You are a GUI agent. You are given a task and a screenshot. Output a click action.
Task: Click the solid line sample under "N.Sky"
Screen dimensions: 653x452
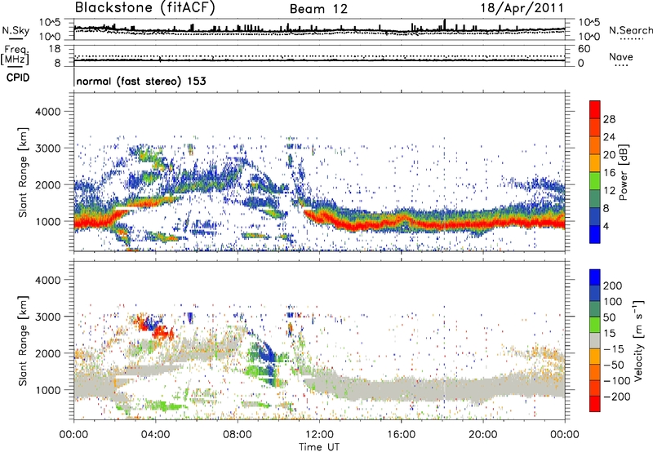tap(16, 38)
